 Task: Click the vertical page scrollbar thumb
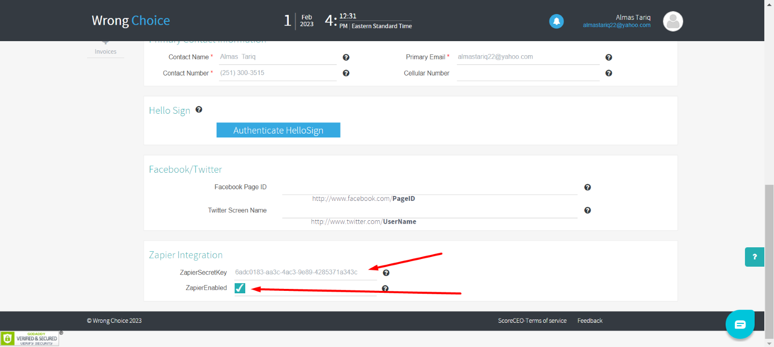point(769,261)
